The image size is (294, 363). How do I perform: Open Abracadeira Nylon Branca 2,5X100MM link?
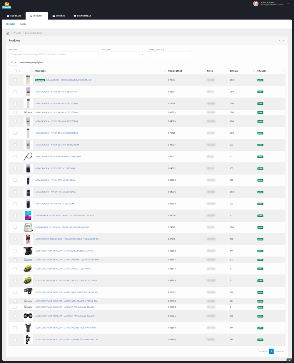point(56,92)
